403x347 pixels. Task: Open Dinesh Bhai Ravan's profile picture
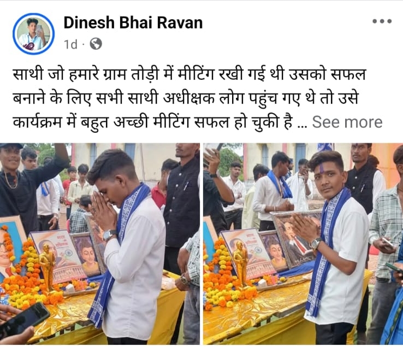coord(33,34)
